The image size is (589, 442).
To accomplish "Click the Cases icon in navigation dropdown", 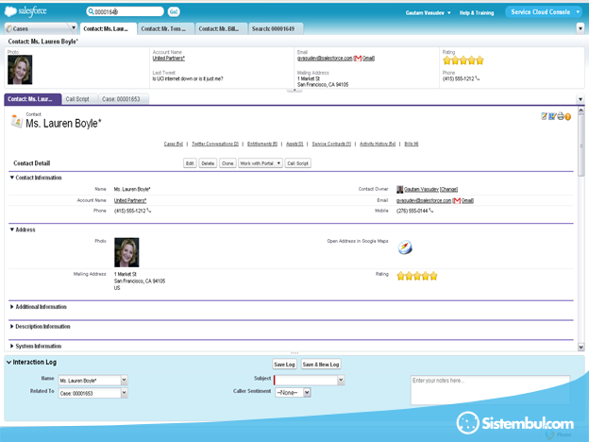I will [x=9, y=28].
